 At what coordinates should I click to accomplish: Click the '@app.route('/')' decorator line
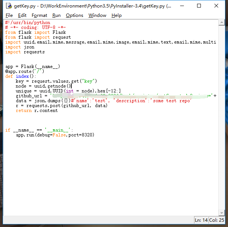pyautogui.click(x=24, y=71)
